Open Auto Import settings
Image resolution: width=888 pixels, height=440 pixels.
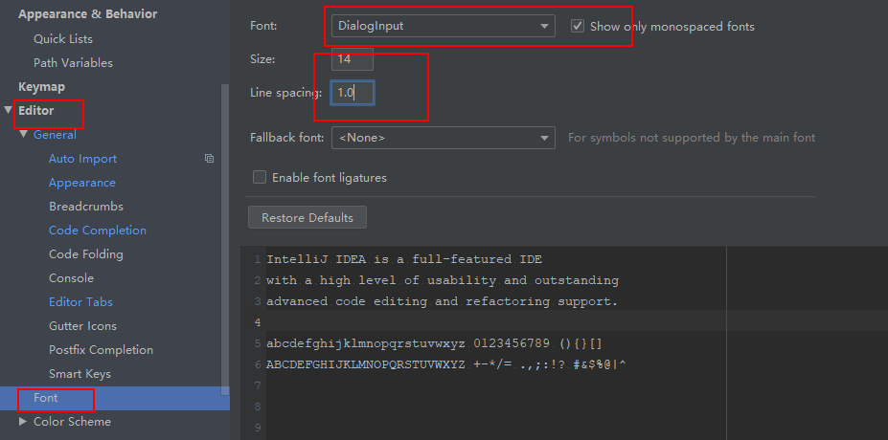82,159
